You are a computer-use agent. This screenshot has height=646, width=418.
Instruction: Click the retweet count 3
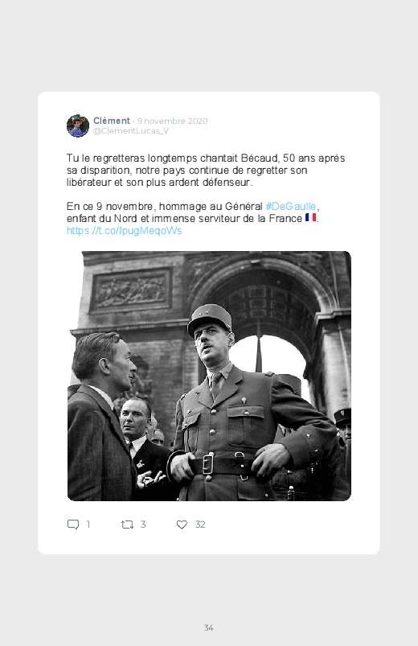pyautogui.click(x=143, y=525)
